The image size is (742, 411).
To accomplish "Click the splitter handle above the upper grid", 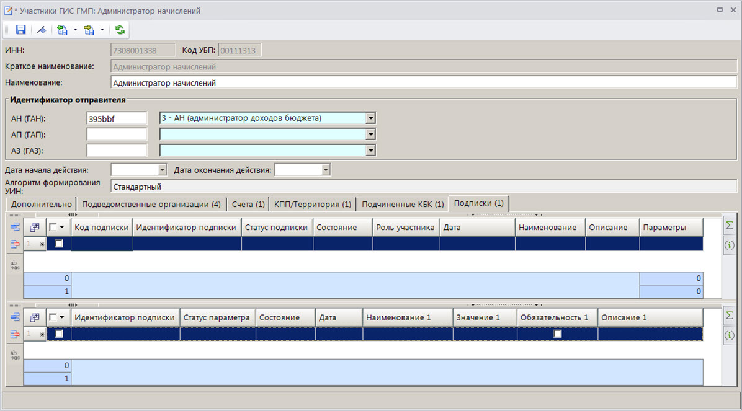I will point(73,214).
